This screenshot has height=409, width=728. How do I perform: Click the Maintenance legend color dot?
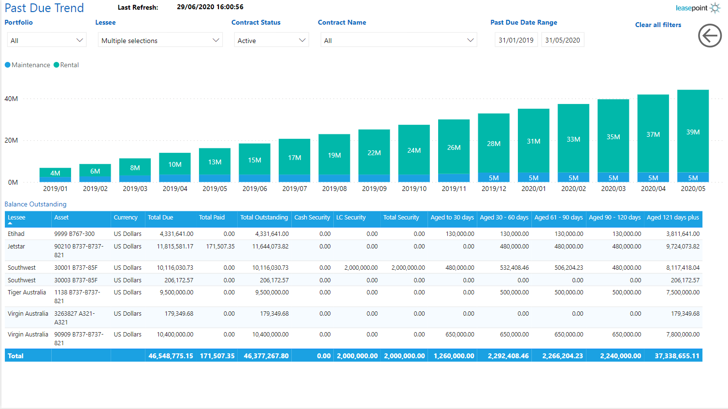click(7, 65)
